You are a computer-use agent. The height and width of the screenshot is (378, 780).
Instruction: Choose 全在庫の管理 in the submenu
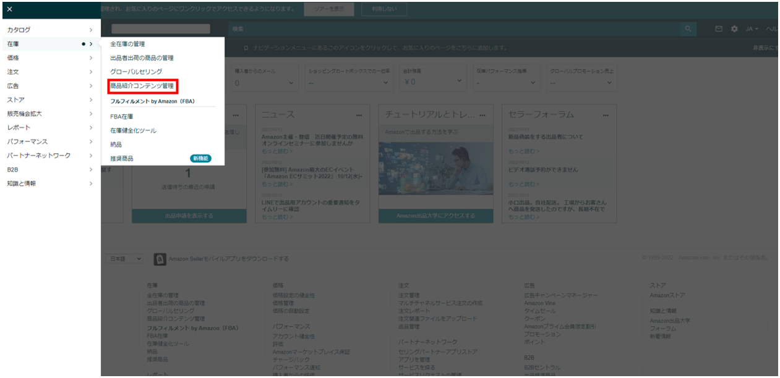point(127,44)
